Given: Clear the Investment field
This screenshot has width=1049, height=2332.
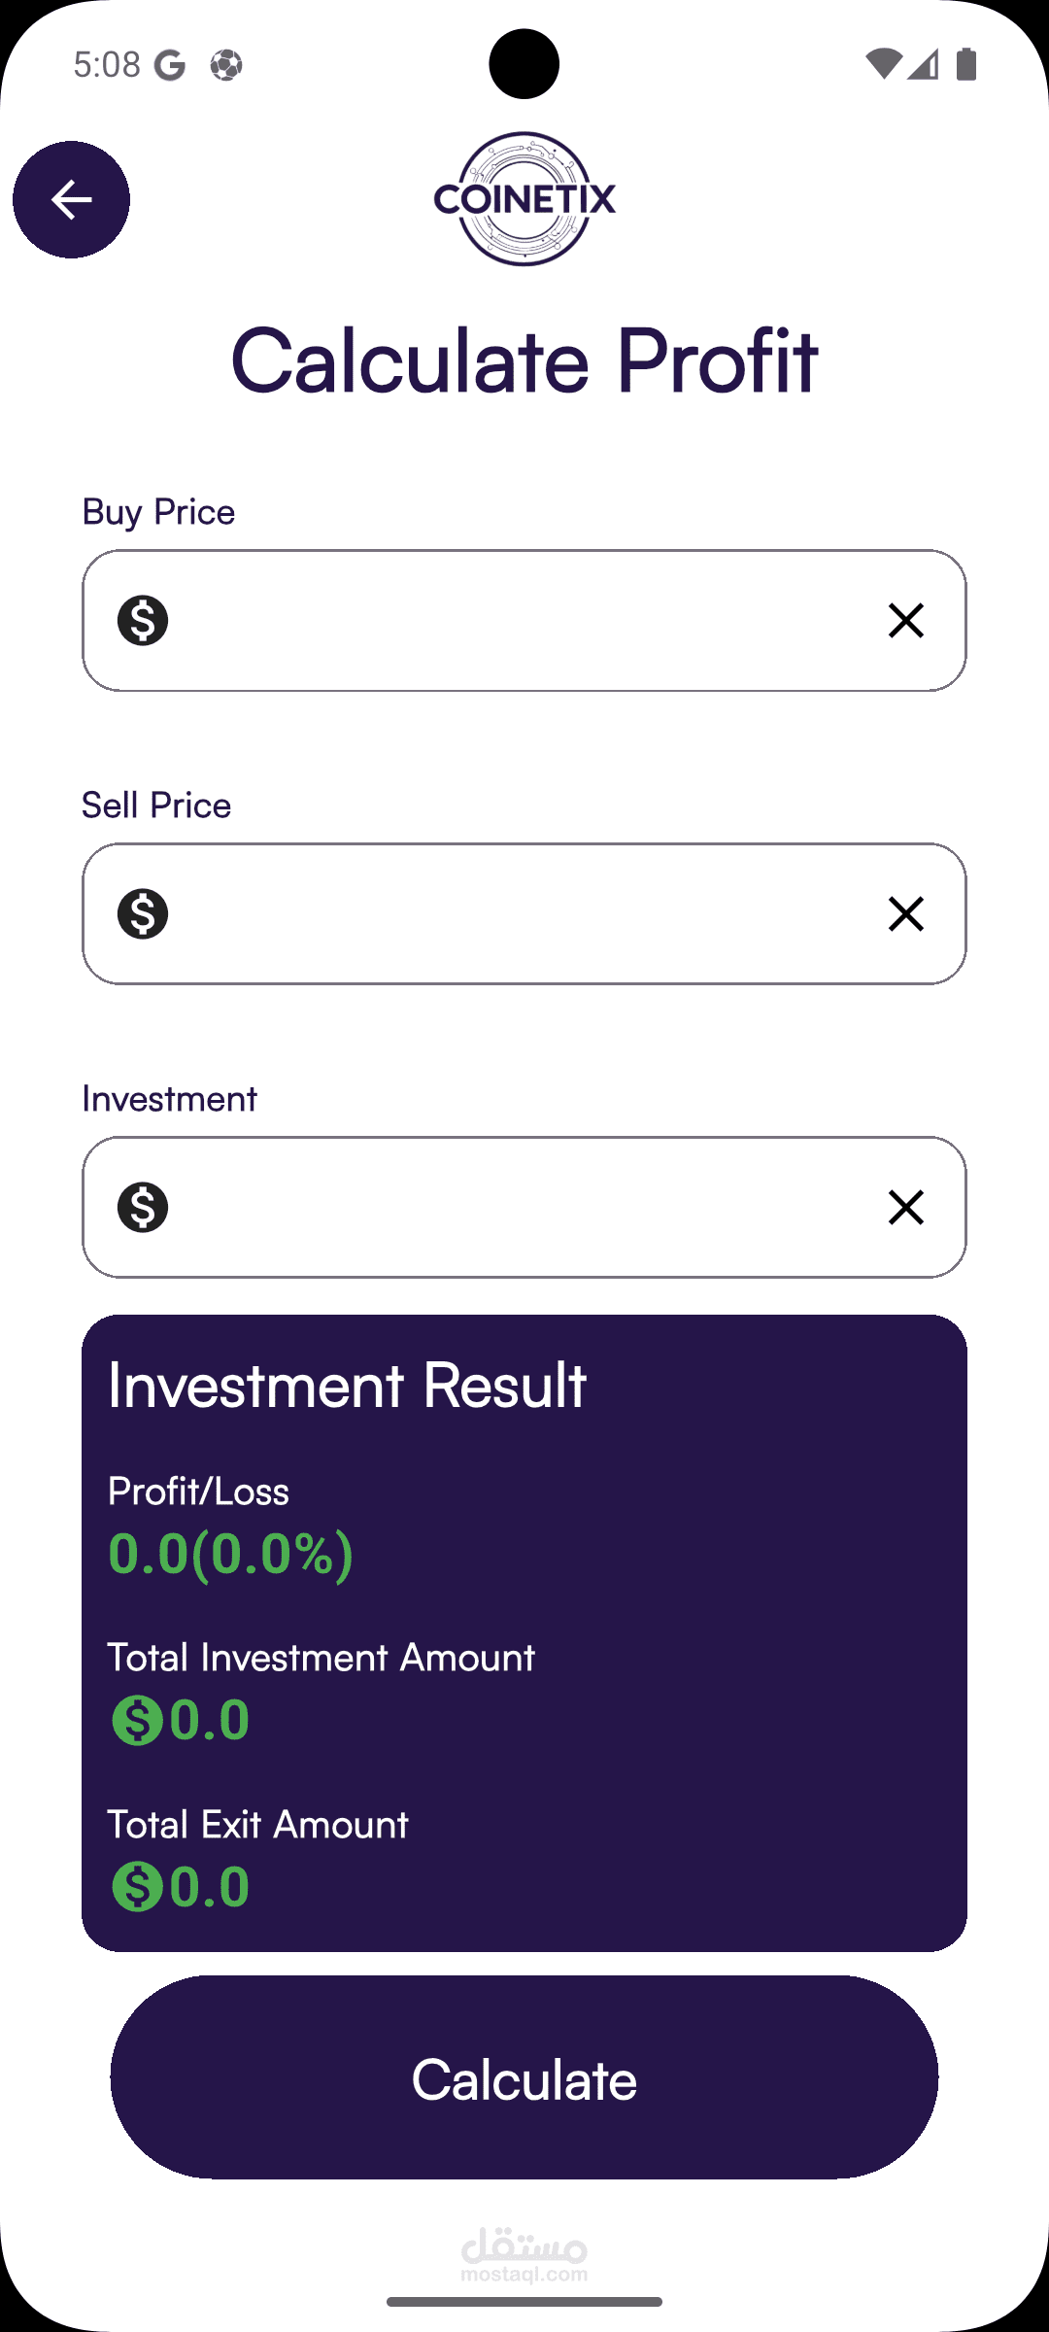Looking at the screenshot, I should click(905, 1207).
